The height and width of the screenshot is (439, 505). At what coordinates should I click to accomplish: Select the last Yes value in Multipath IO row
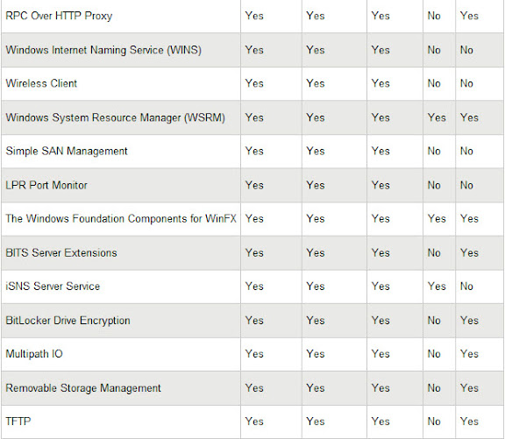tap(469, 354)
